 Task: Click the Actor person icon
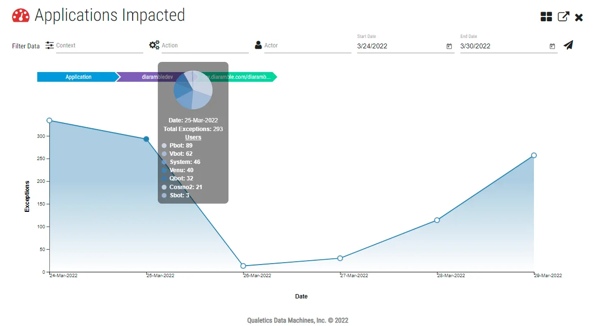tap(258, 45)
